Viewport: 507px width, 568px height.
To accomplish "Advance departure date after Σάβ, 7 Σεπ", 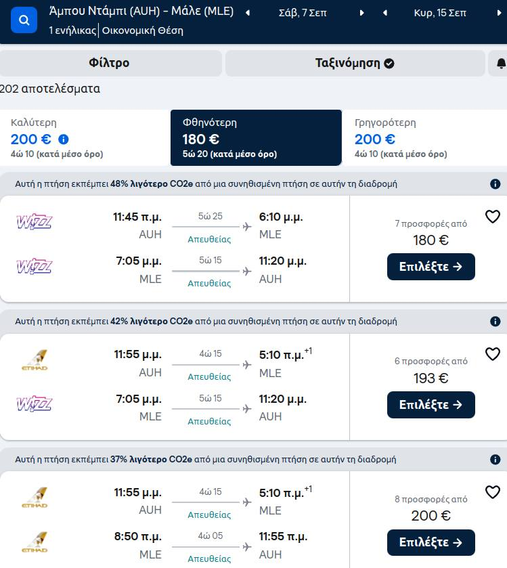I will pyautogui.click(x=362, y=13).
